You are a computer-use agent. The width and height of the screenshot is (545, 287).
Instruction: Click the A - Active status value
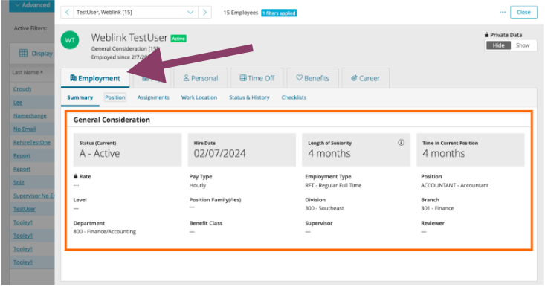100,153
